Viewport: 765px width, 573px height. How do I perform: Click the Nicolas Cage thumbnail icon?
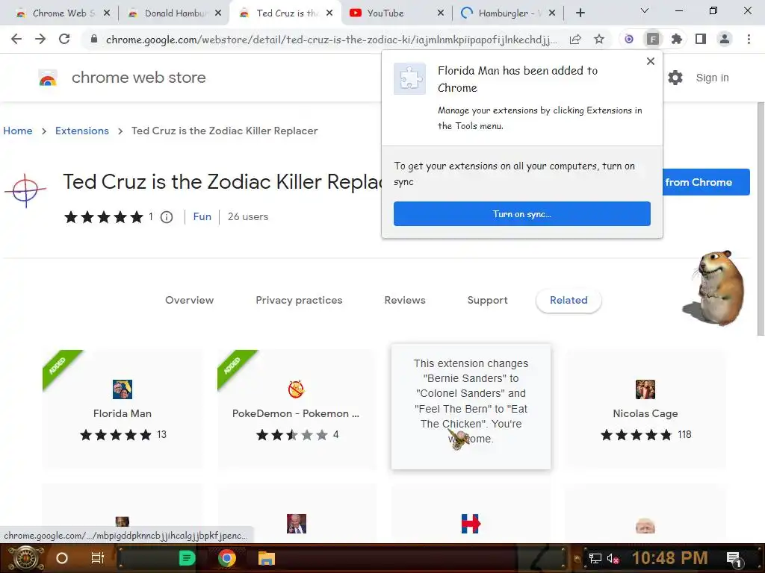pos(645,389)
